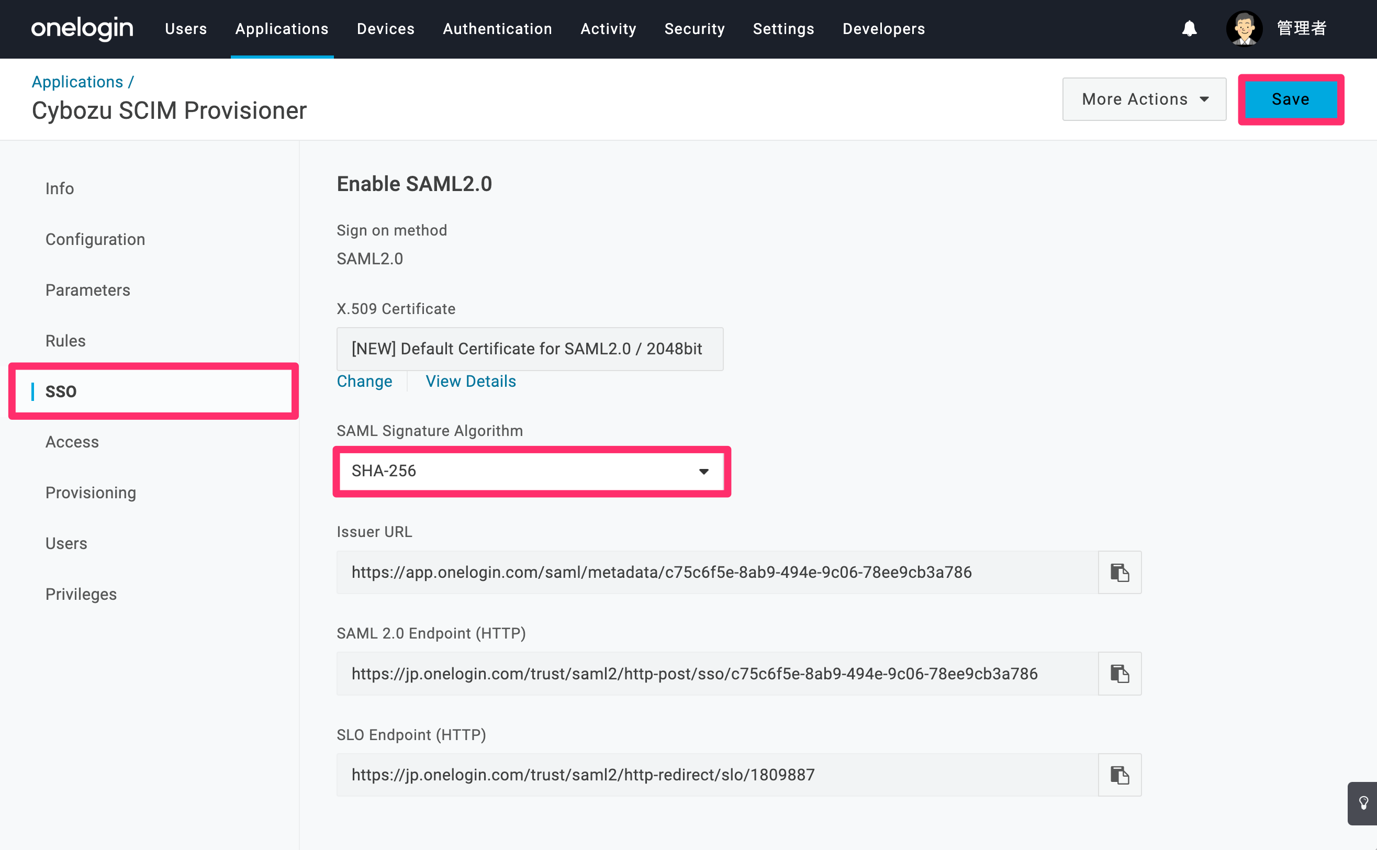
Task: Open the lightbulb help widget
Action: pyautogui.click(x=1363, y=803)
